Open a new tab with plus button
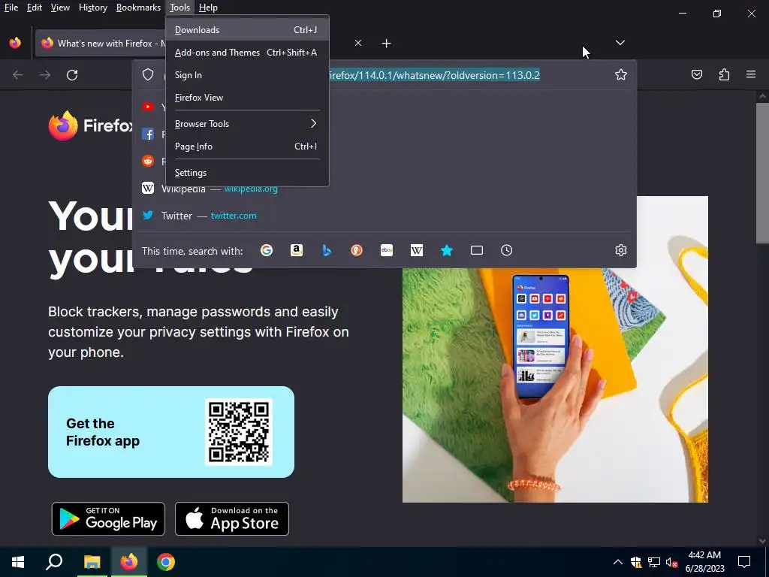Viewport: 769px width, 577px height. tap(387, 43)
